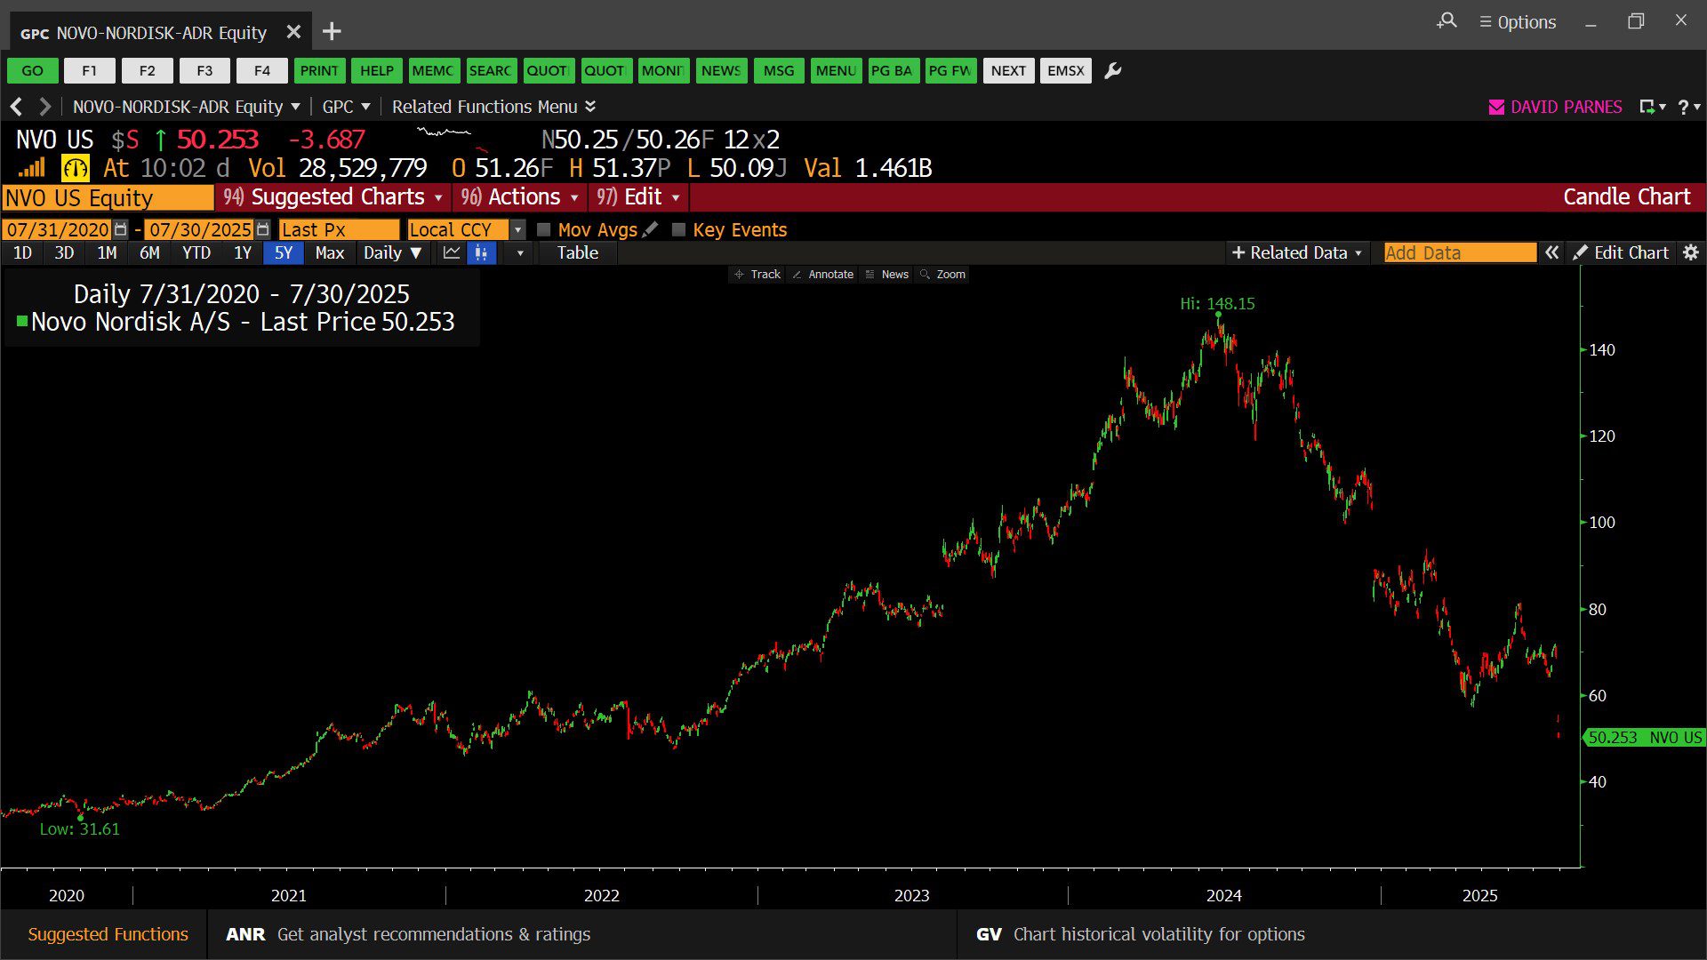This screenshot has height=960, width=1707.
Task: Select the 6M time range
Action: click(x=149, y=253)
